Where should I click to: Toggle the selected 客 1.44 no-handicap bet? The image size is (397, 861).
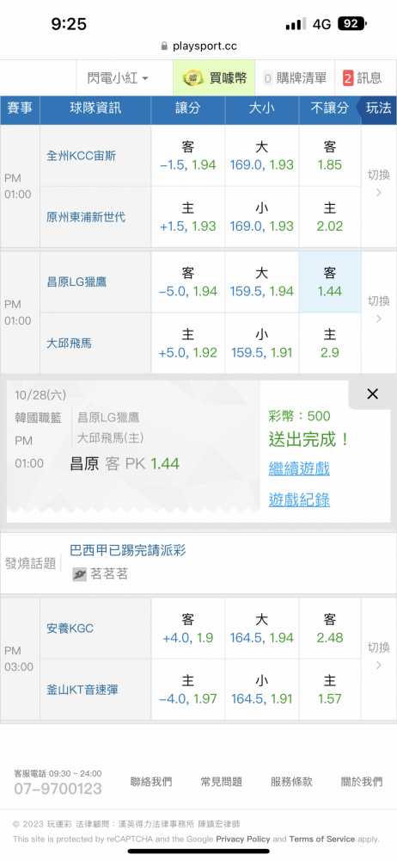tap(330, 282)
